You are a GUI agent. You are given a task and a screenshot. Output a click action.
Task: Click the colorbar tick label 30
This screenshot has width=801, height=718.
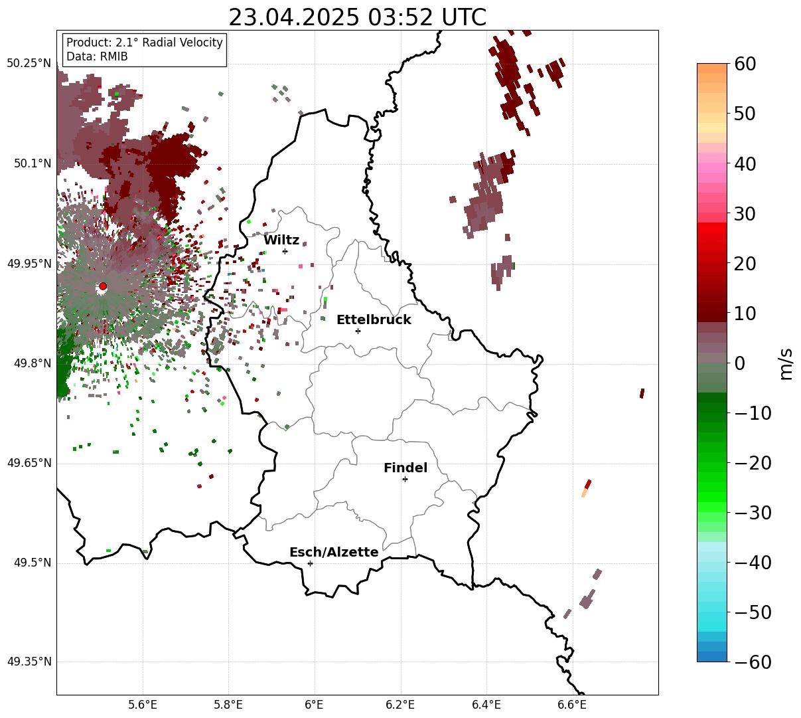pyautogui.click(x=746, y=213)
